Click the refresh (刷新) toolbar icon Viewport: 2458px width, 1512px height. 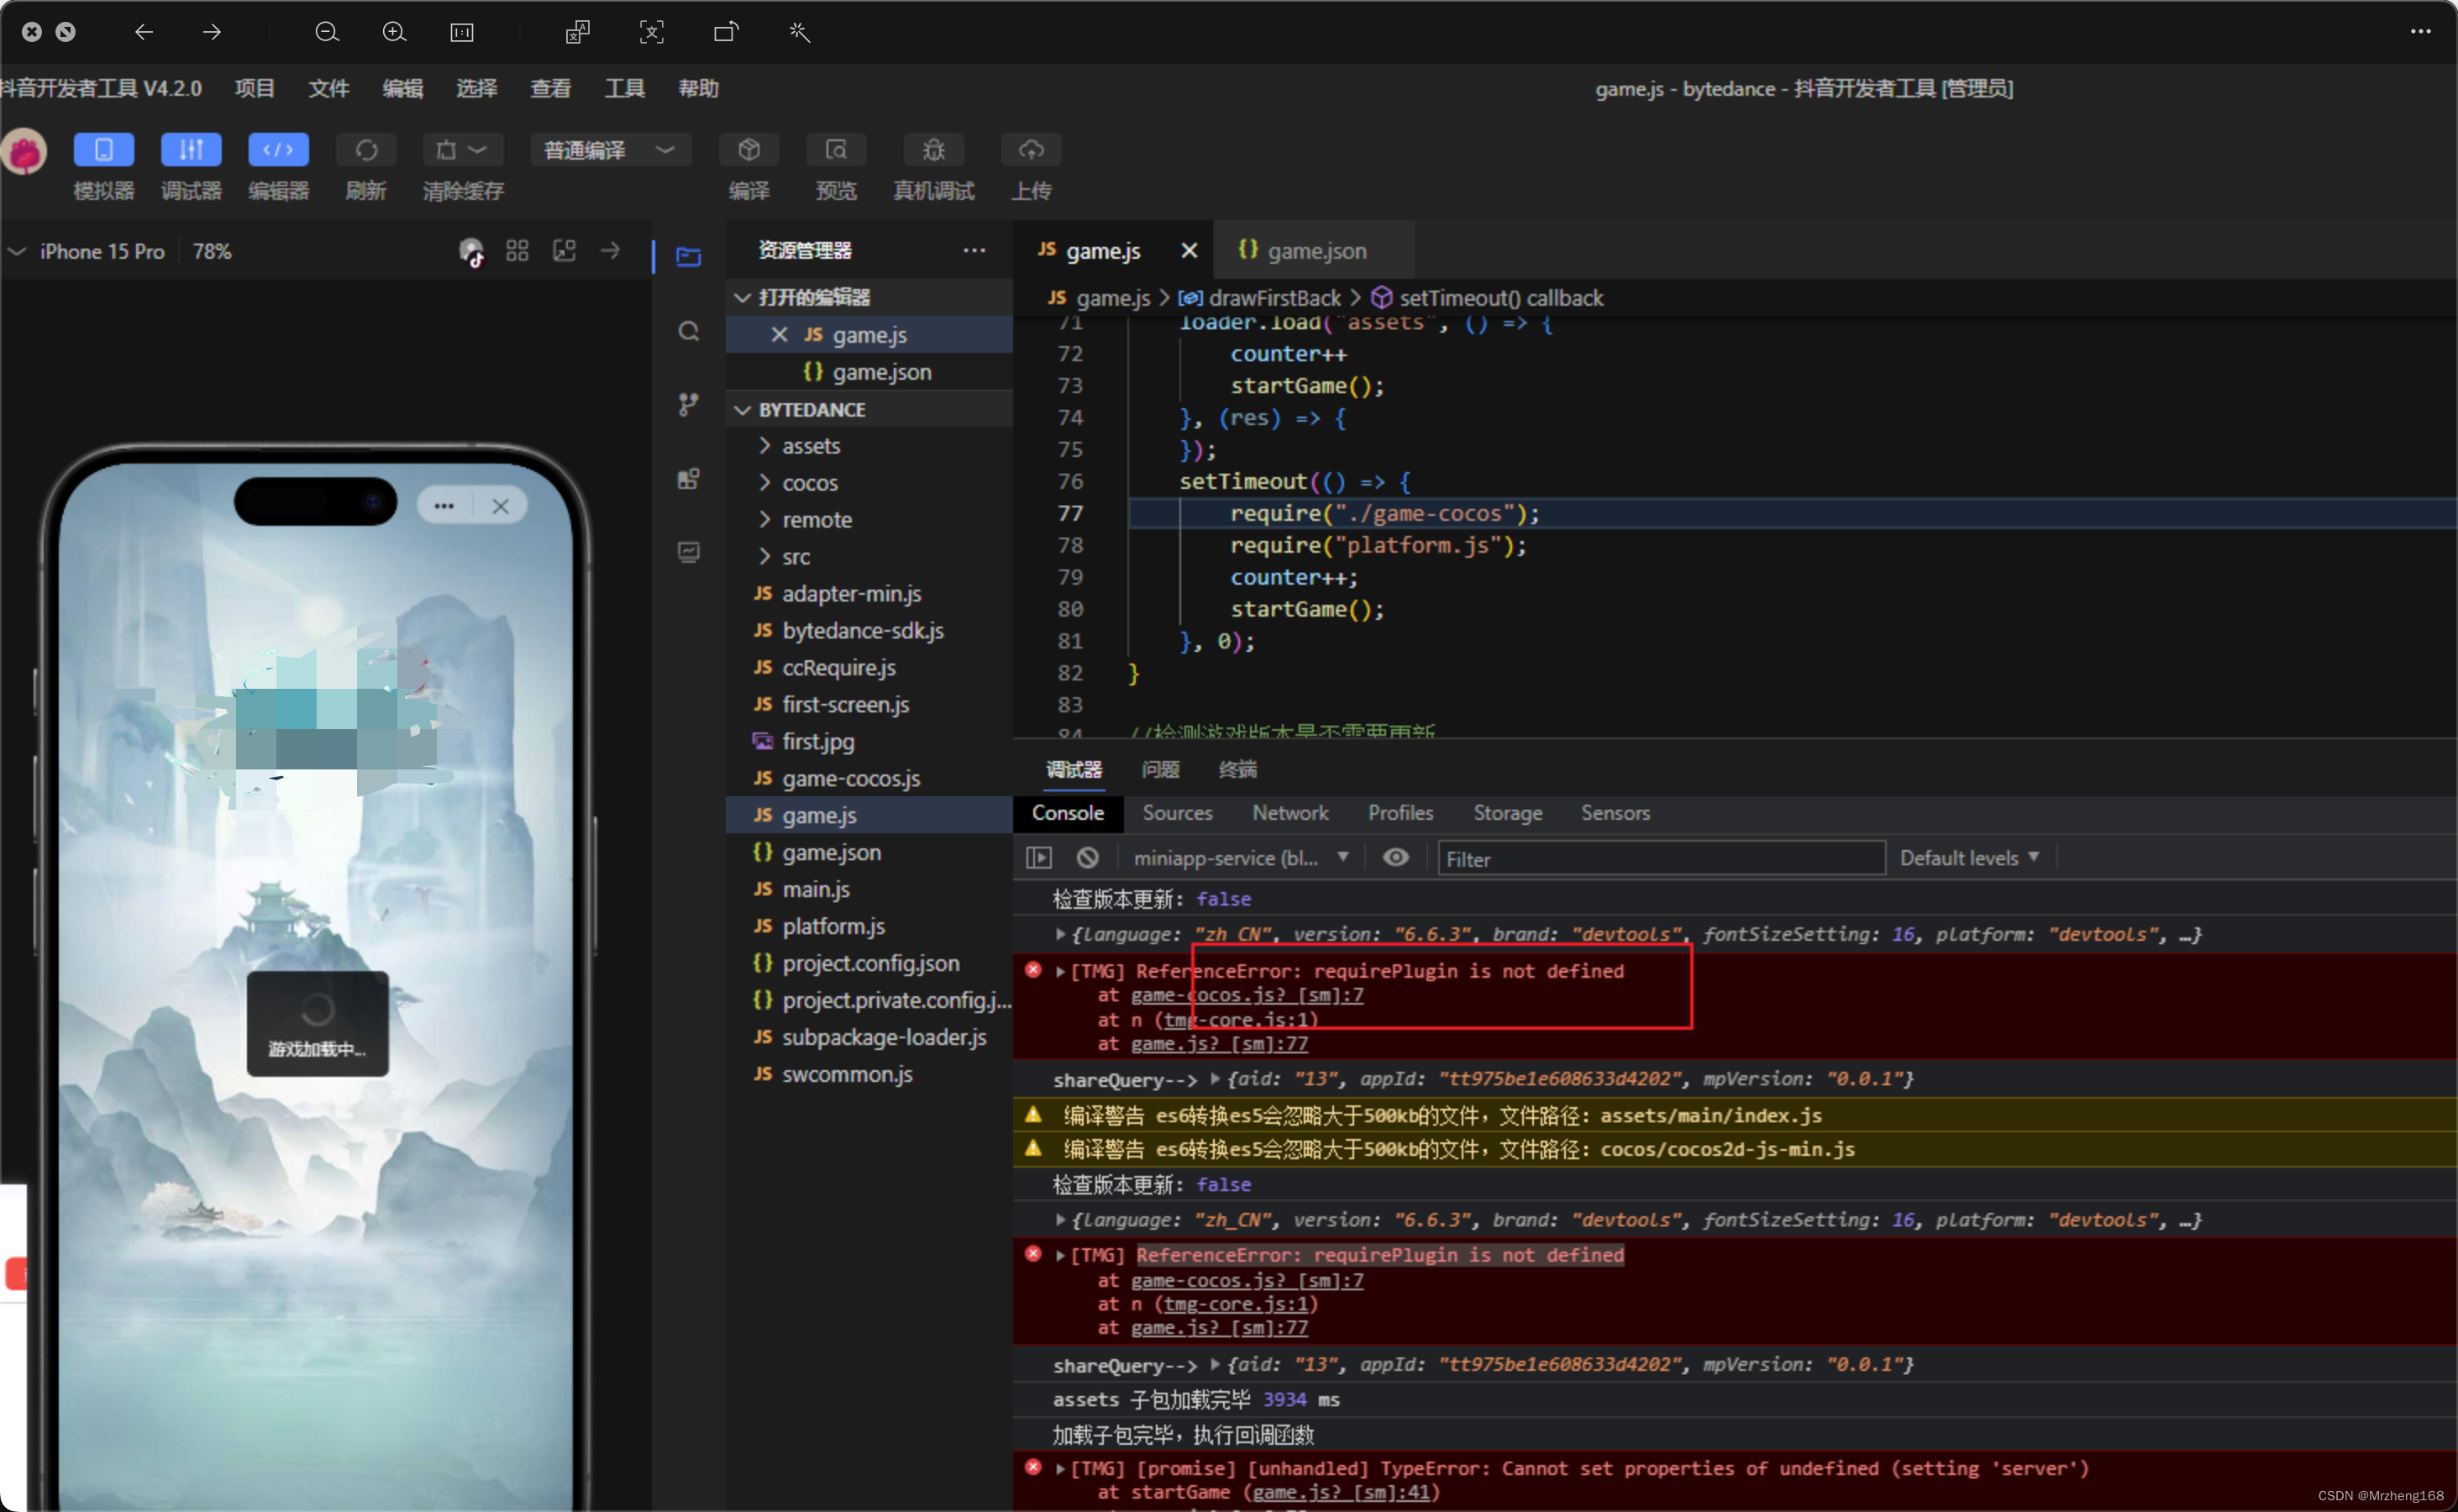coord(366,150)
